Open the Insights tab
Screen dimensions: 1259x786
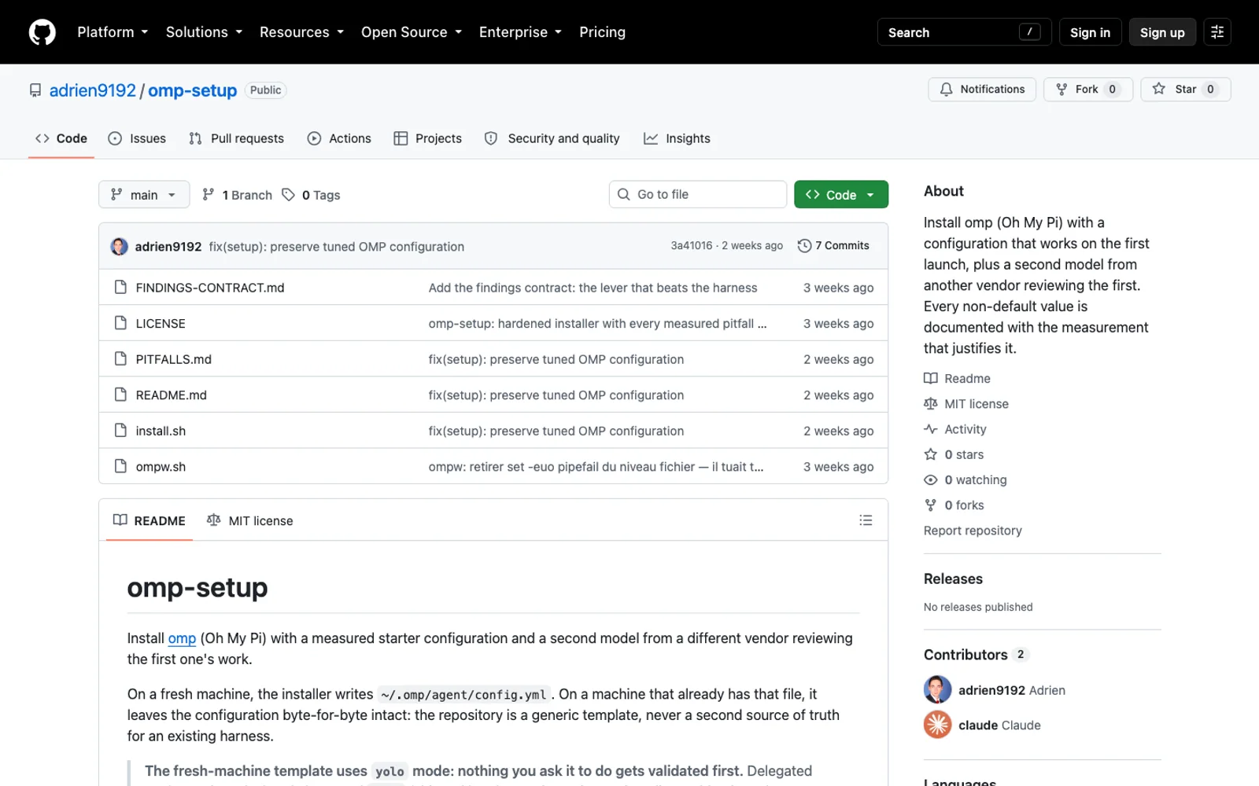pyautogui.click(x=677, y=138)
